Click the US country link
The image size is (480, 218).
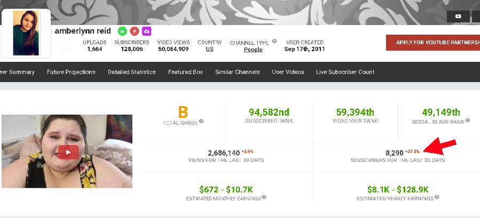(x=210, y=49)
